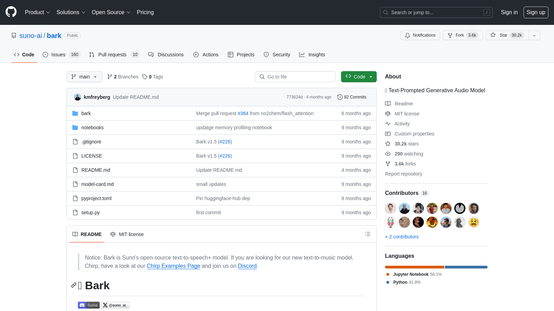Click the README outline list icon
Screen dimensions: 554x311
tap(368, 234)
